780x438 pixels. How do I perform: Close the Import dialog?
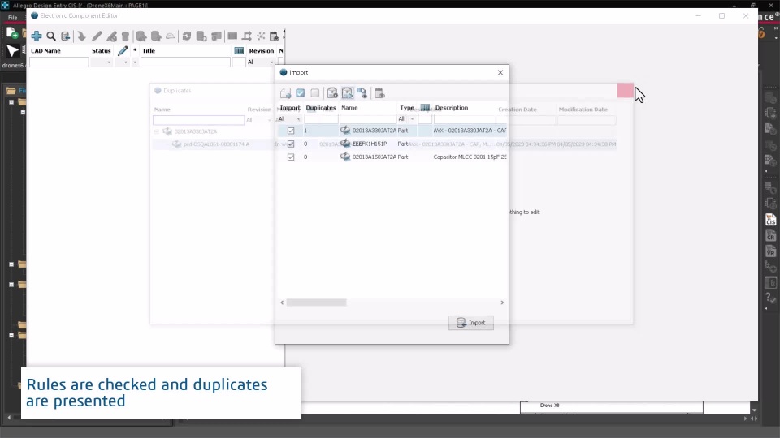(x=500, y=72)
